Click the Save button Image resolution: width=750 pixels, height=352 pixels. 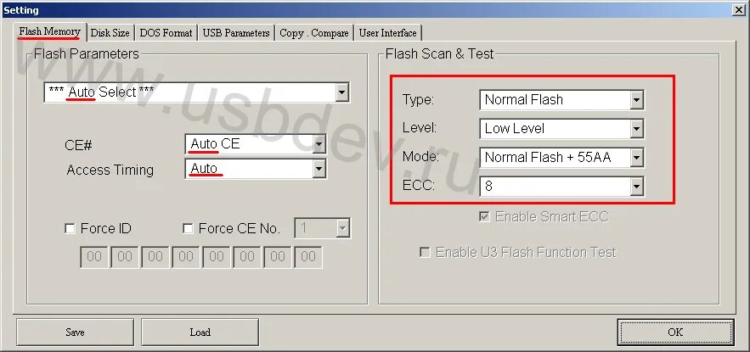[75, 332]
